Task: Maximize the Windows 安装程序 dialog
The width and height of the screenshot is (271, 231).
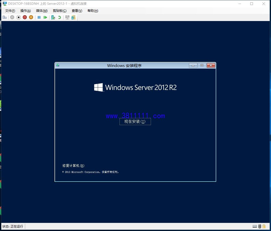Action: pos(202,65)
